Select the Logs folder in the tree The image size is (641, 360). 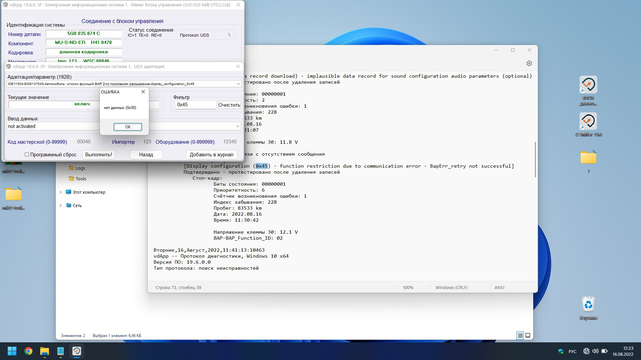(80, 168)
